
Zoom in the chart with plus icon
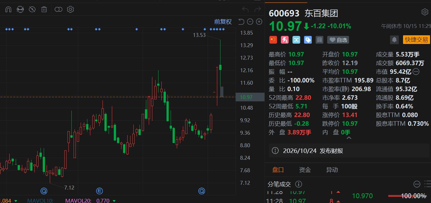tap(259, 22)
